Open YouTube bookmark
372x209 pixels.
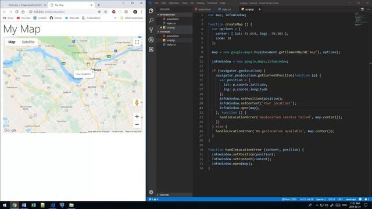pos(23,18)
